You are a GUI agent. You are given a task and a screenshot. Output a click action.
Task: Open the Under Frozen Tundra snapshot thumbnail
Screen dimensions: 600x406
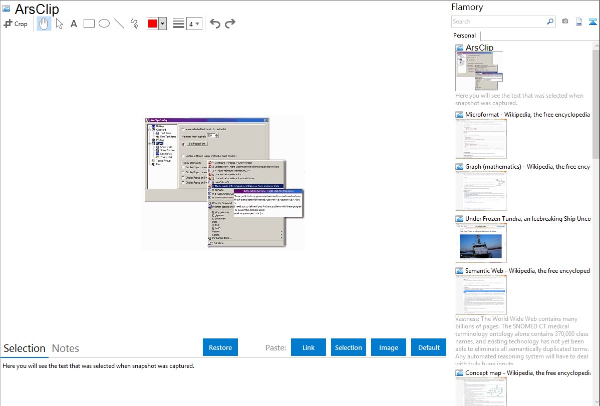click(x=481, y=243)
